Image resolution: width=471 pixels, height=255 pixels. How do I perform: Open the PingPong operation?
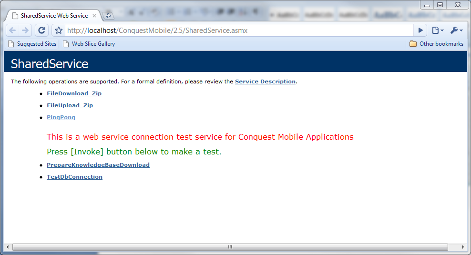click(61, 117)
